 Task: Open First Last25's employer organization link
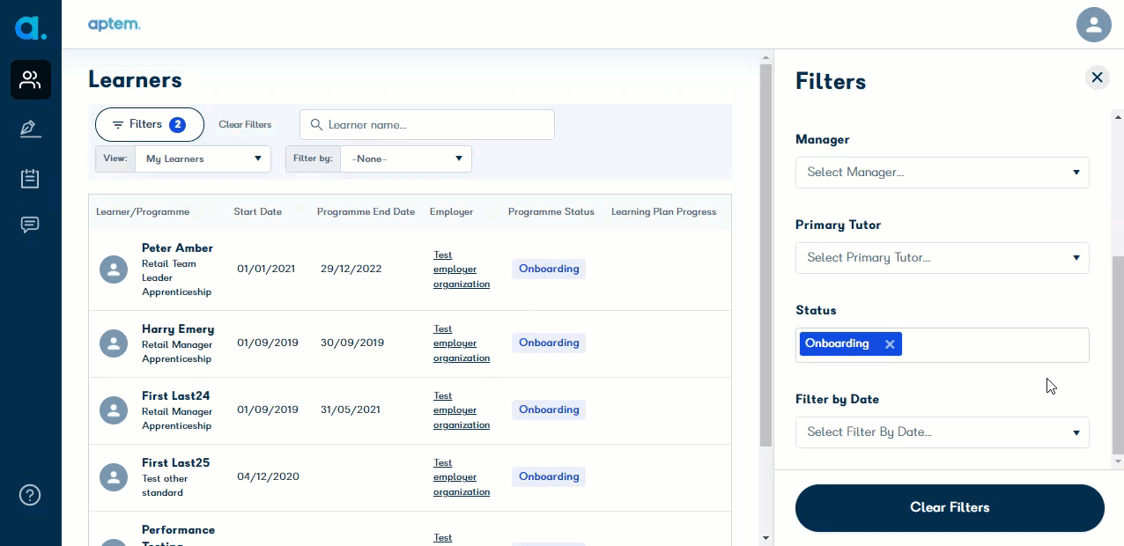(x=462, y=477)
